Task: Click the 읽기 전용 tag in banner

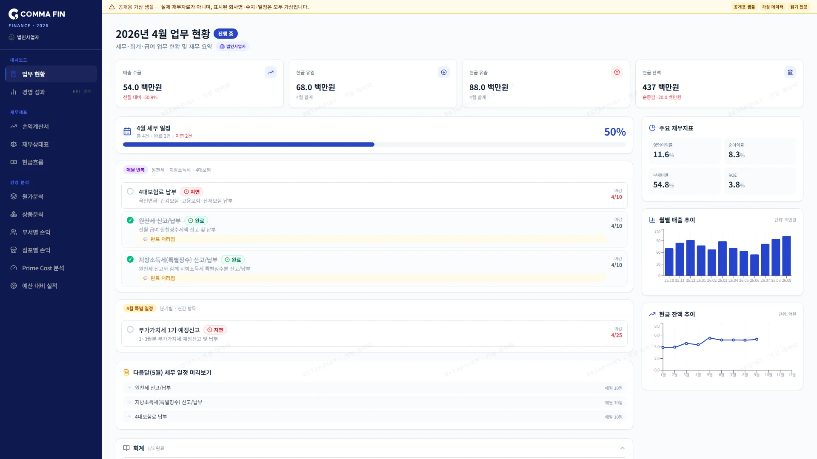Action: coord(799,7)
